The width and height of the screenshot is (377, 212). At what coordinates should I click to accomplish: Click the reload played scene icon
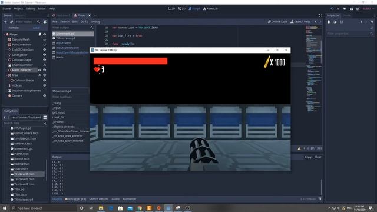(332, 9)
